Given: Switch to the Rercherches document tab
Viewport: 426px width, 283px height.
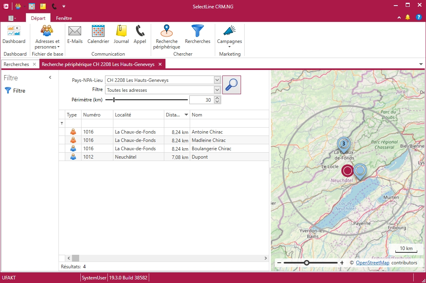Looking at the screenshot, I should 16,64.
